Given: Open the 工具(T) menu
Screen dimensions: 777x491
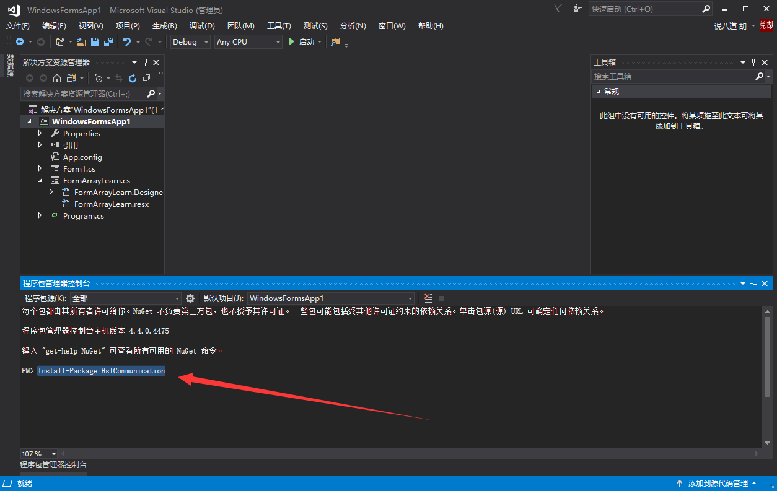Looking at the screenshot, I should click(279, 26).
